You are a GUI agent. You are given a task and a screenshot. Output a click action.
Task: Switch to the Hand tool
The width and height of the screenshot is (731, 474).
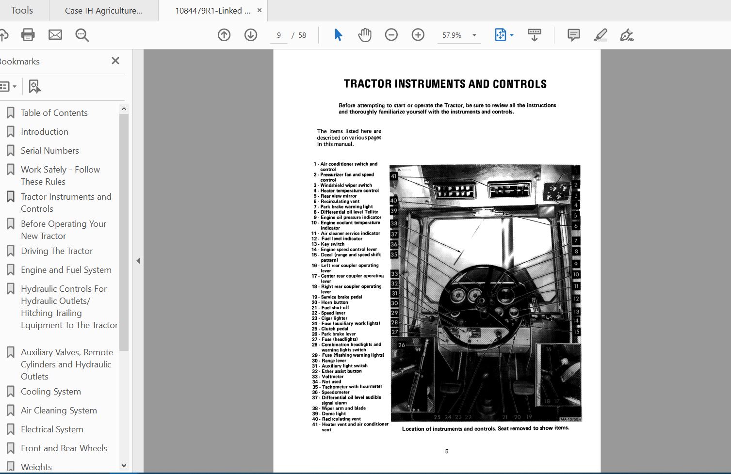(364, 35)
